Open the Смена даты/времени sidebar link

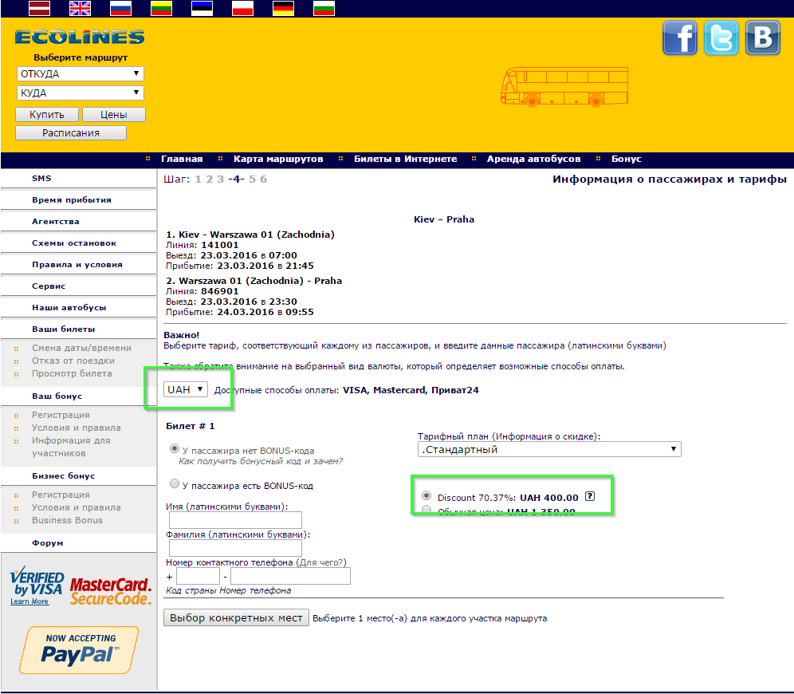81,348
